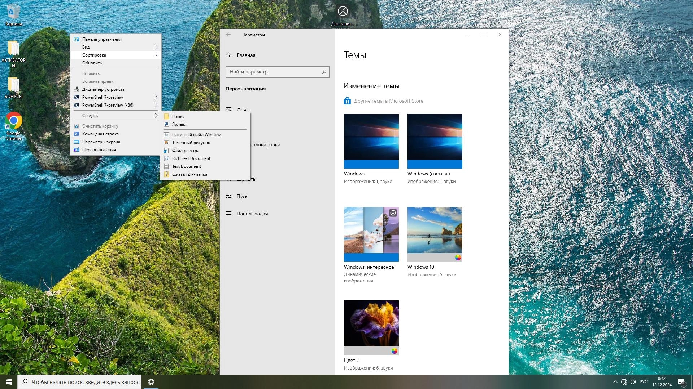693x389 pixels.
Task: Open the notification center icon
Action: pos(681,382)
